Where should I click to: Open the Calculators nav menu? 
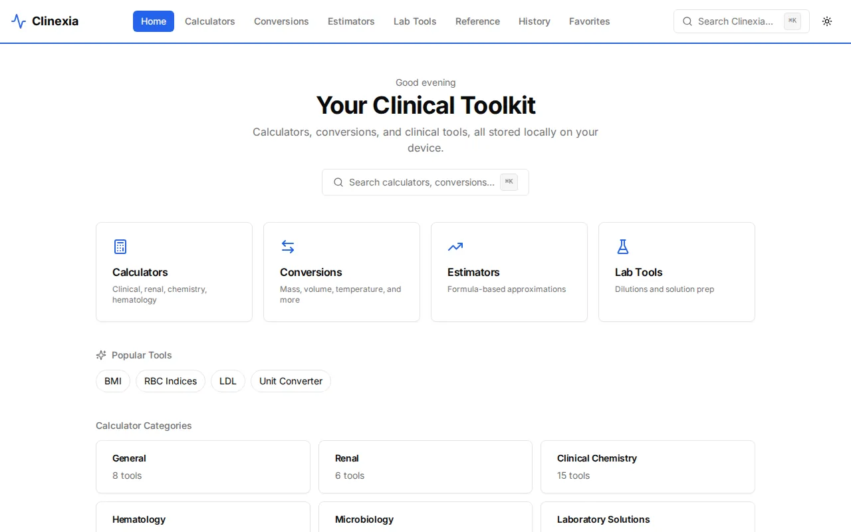click(x=210, y=21)
